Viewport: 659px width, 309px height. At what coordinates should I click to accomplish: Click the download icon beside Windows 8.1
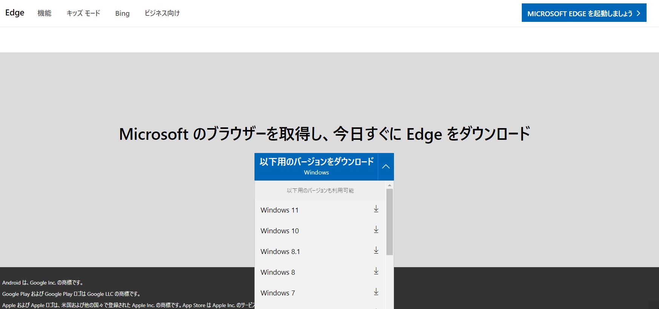(376, 251)
